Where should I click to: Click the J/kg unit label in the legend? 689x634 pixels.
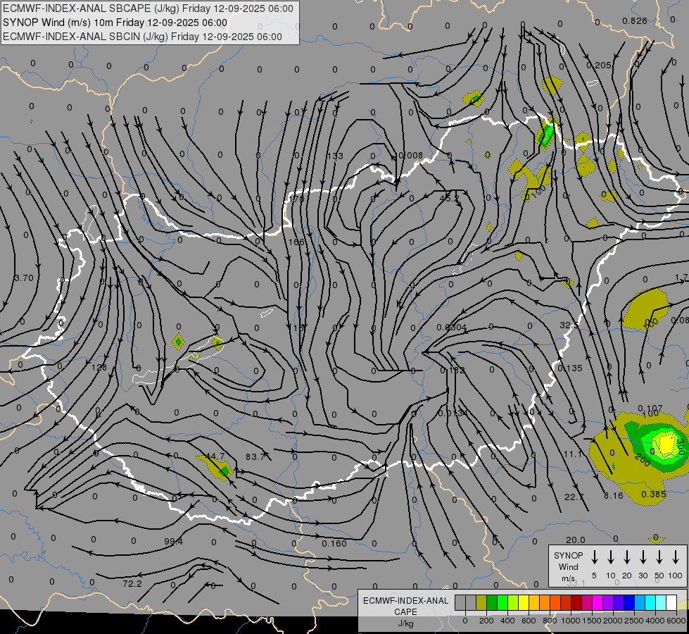pos(405,623)
